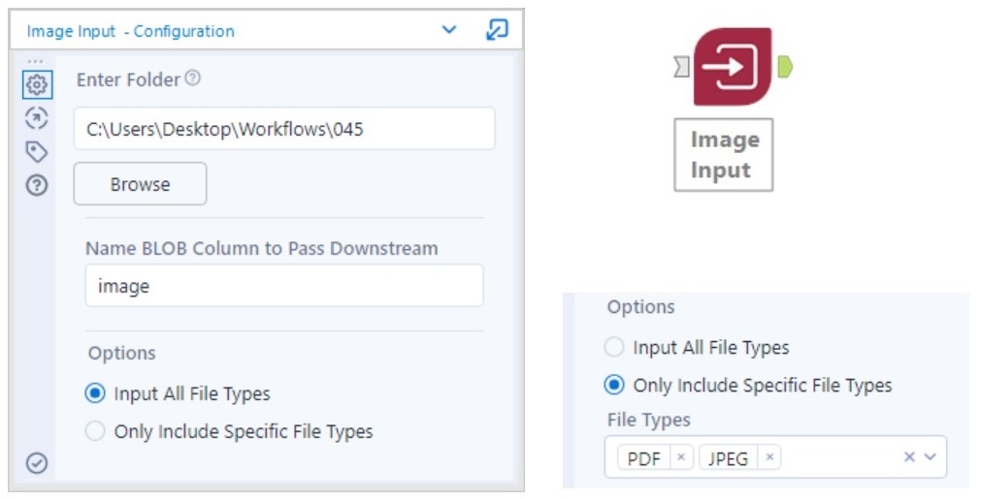Screen dimensions: 982x499
Task: Click the help icon next to Enter Folder
Action: pos(193,78)
